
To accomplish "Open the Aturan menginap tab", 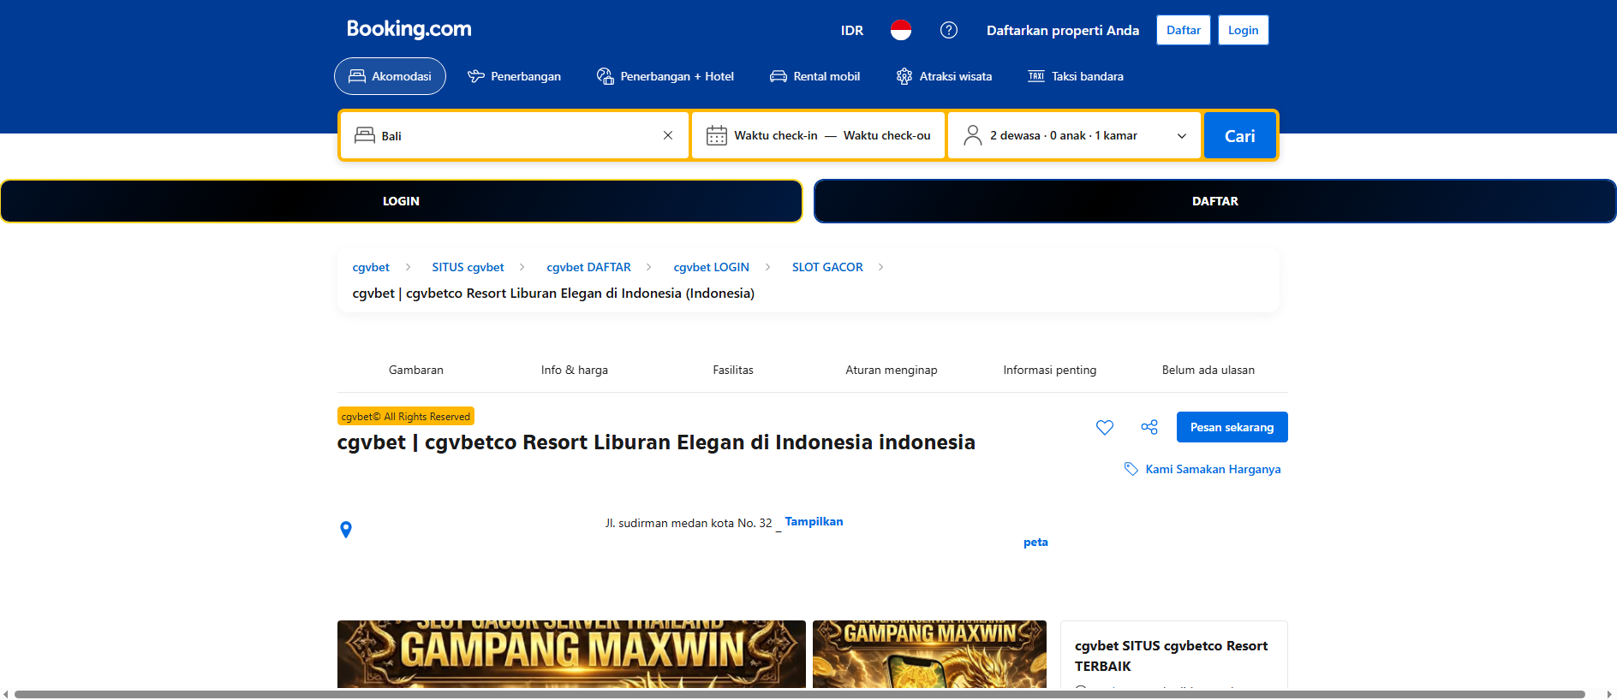I will tap(892, 370).
